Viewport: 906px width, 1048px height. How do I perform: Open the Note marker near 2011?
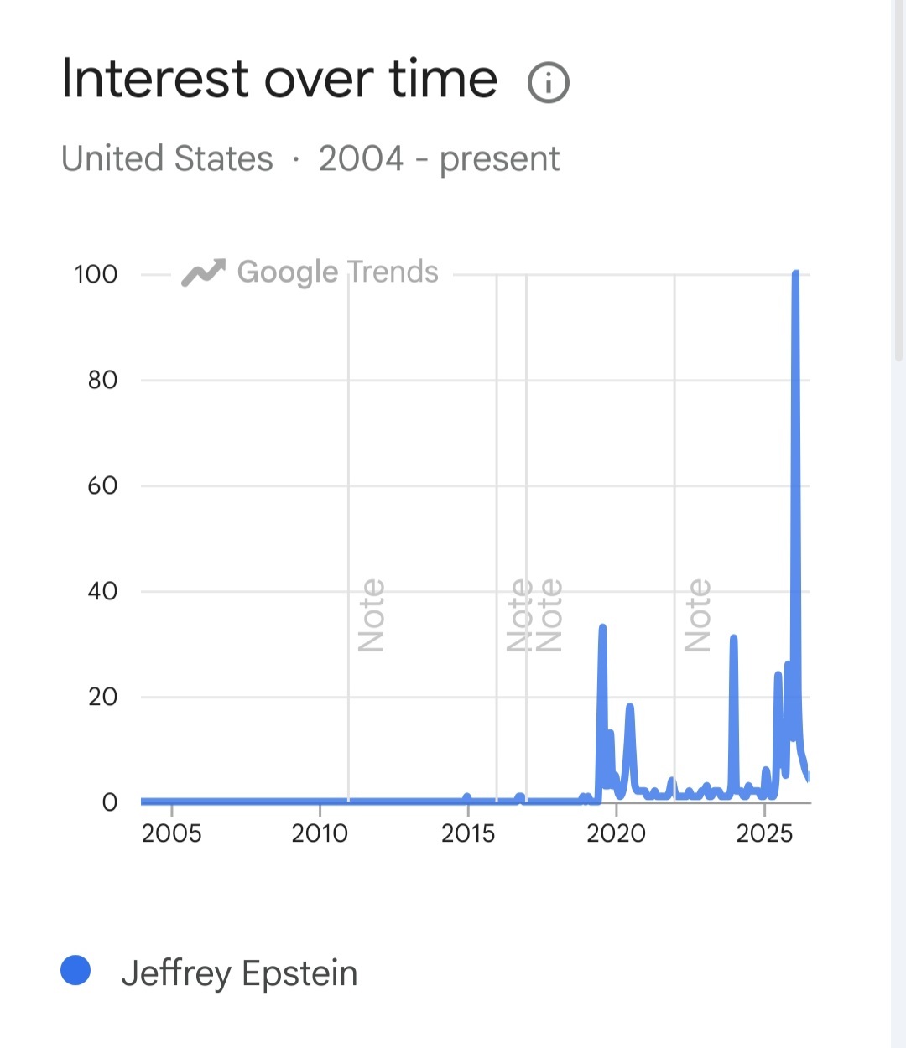click(371, 615)
